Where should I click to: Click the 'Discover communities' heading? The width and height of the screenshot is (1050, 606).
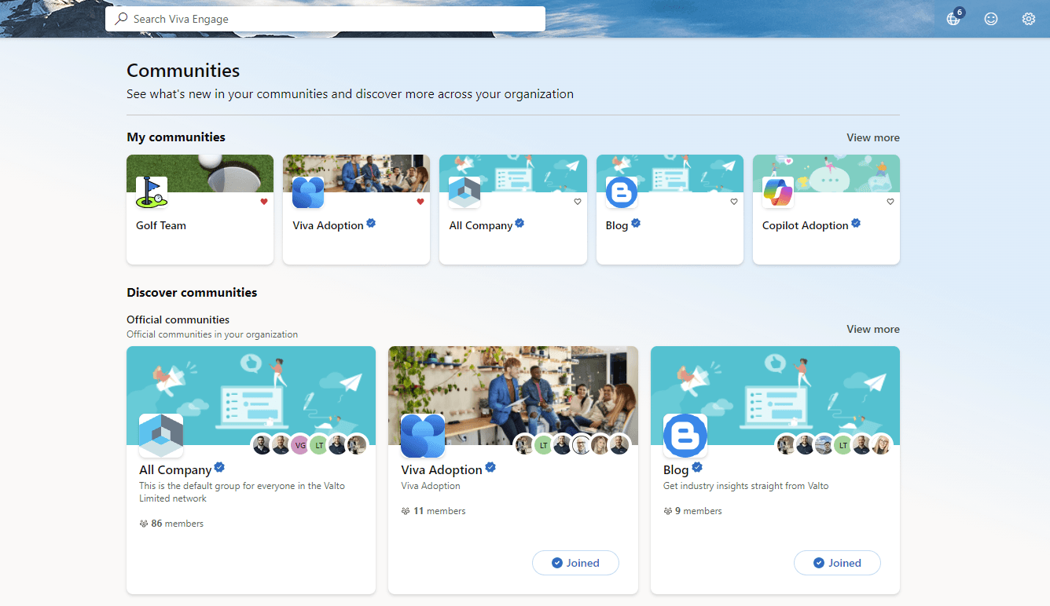[192, 293]
